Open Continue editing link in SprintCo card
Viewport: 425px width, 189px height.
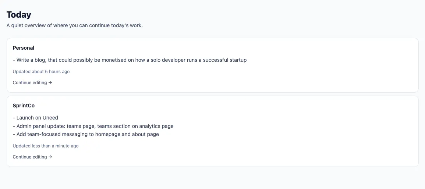[32, 157]
